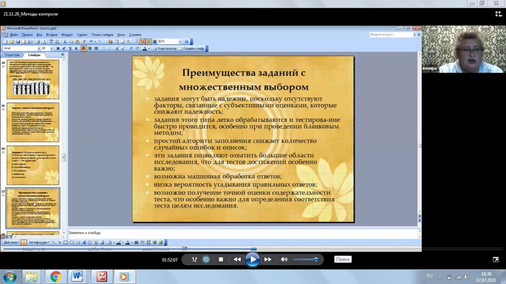
Task: Click the Undo arrow in the toolbar
Action: pyautogui.click(x=91, y=41)
